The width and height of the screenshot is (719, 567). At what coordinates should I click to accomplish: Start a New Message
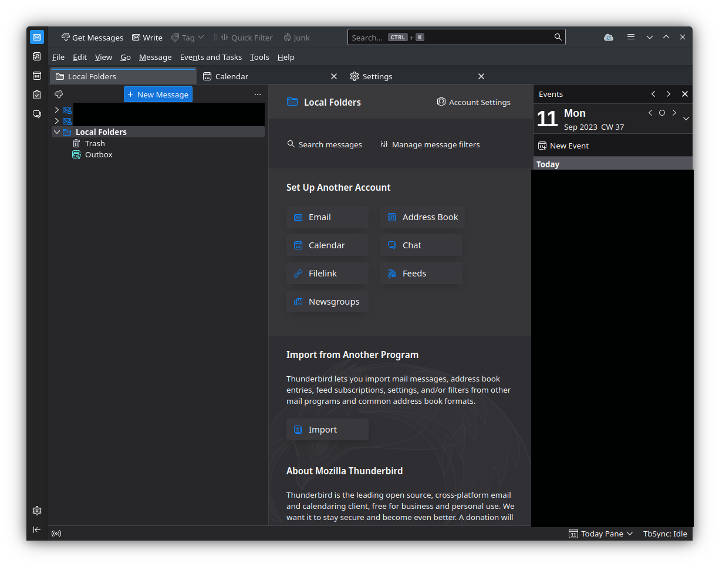(x=158, y=94)
